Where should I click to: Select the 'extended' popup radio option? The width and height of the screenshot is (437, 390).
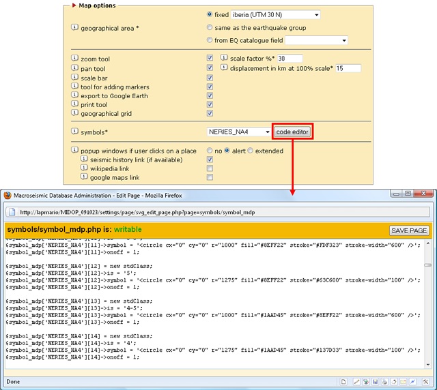[x=251, y=150]
